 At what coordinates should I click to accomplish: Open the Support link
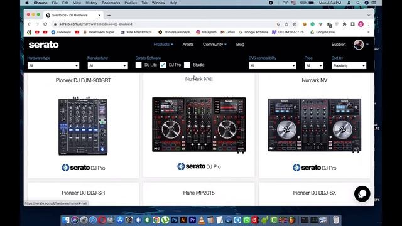339,45
